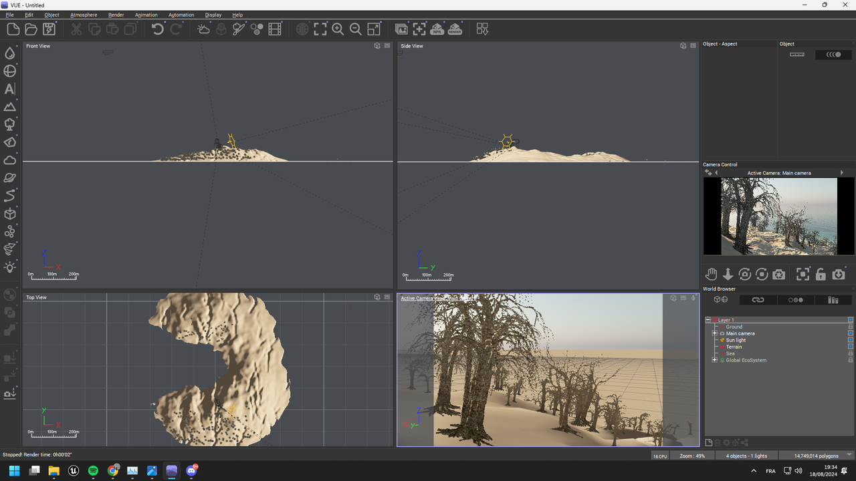Screen dimensions: 856x481
Task: Toggle the switch in Object panel
Action: [x=834, y=55]
